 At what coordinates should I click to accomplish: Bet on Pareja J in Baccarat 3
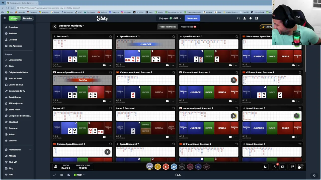(57, 56)
